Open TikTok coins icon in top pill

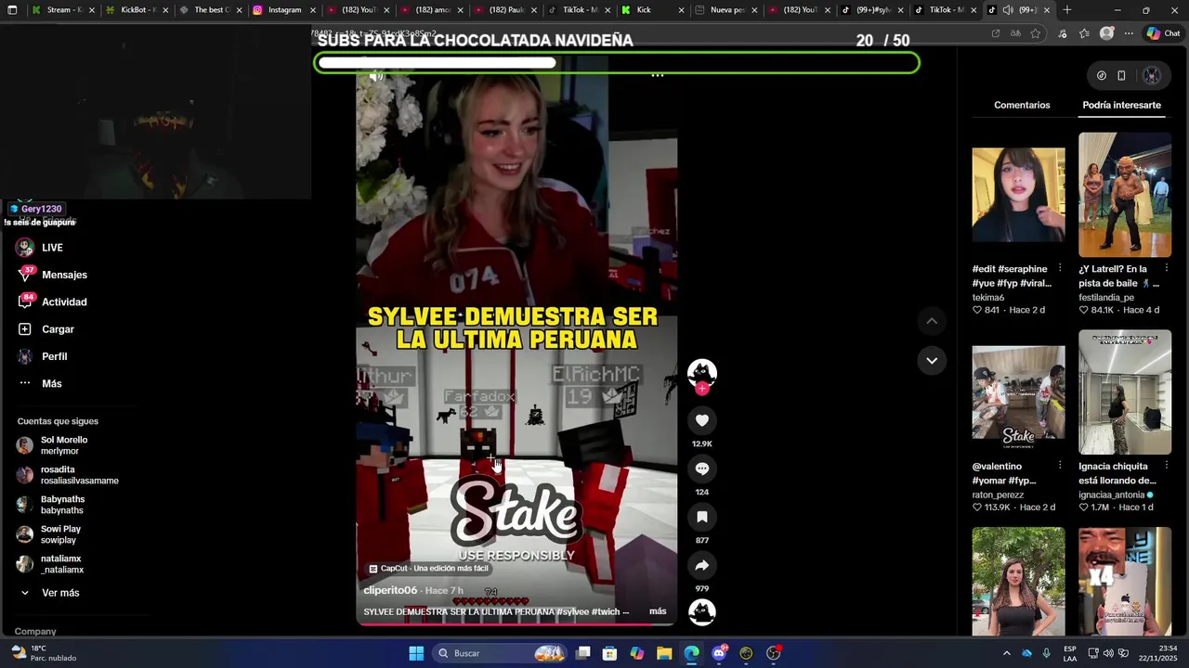point(1102,76)
